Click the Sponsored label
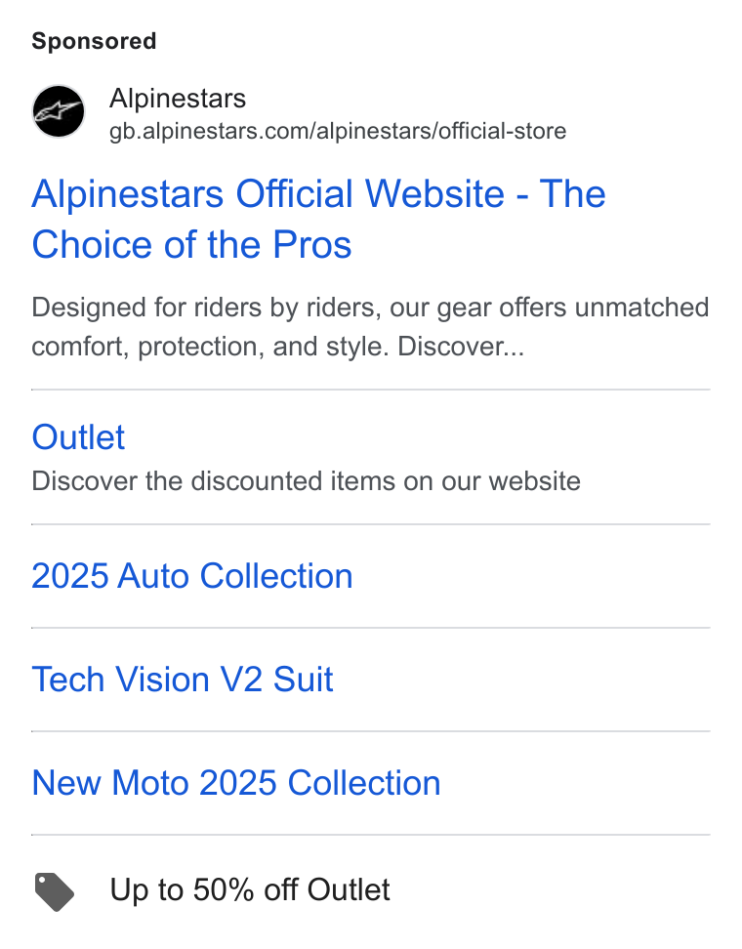The image size is (742, 949). [x=94, y=41]
